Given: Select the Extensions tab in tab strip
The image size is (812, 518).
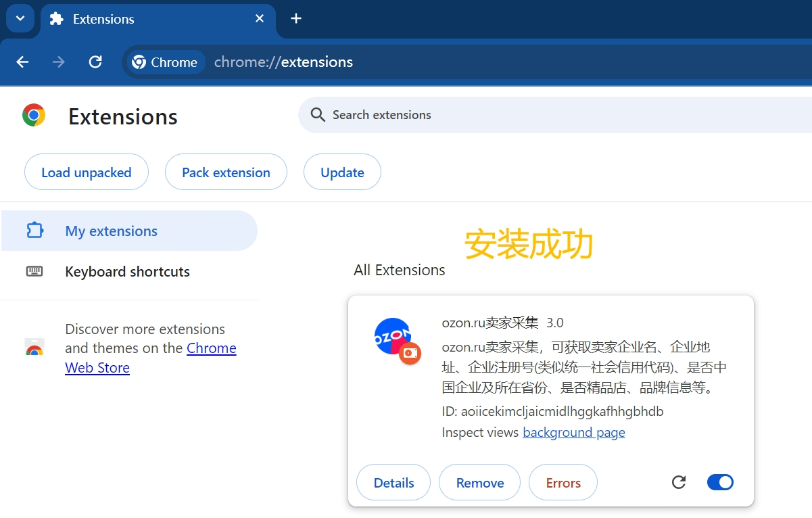Looking at the screenshot, I should (158, 20).
